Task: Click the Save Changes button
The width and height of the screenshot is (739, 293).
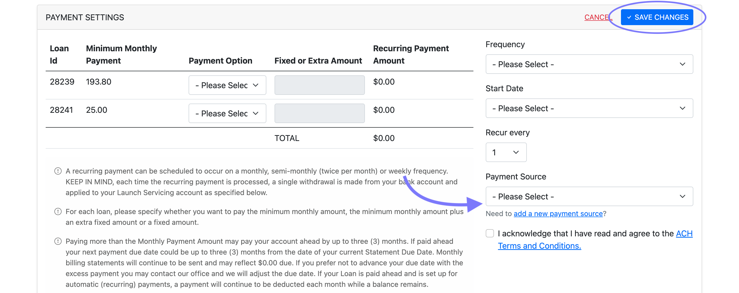Action: pyautogui.click(x=657, y=17)
